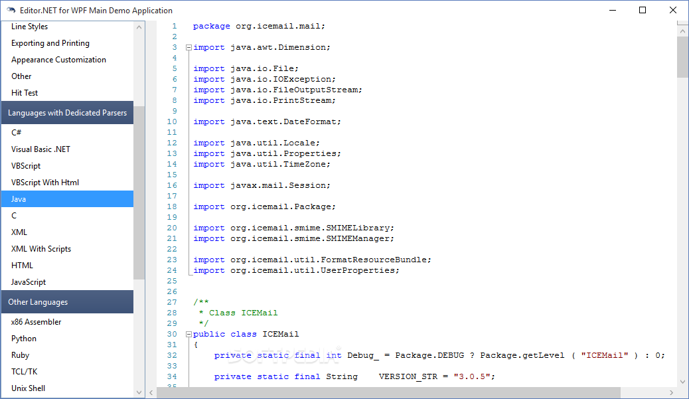Click 'java.util.Properties' import text
689x399 pixels.
284,153
